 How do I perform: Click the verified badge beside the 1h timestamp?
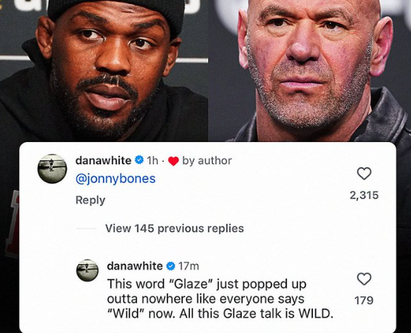click(x=139, y=160)
